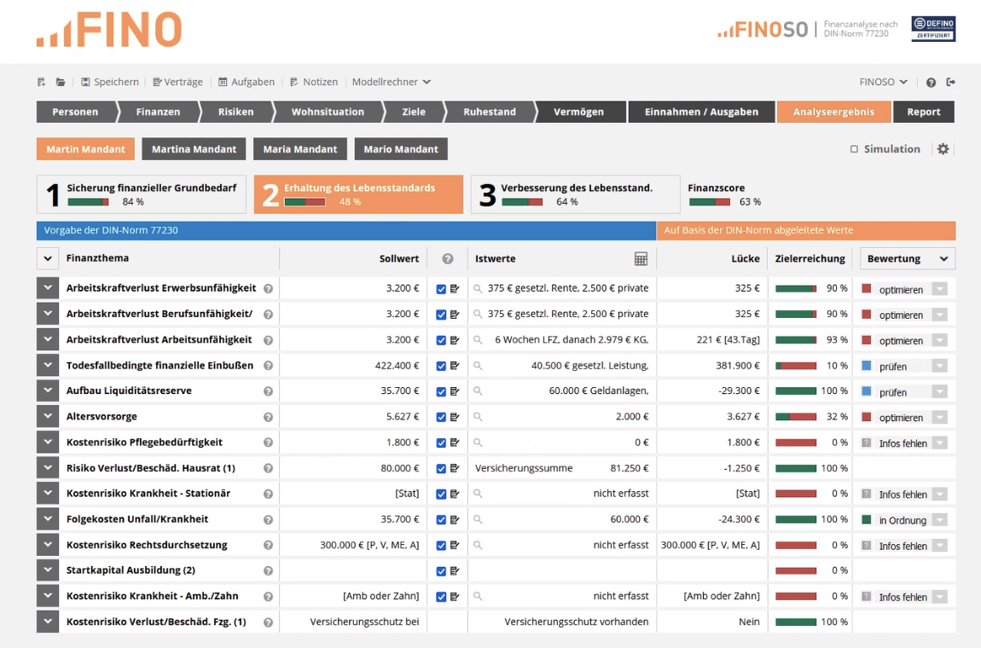Screen dimensions: 981x648
Task: Toggle checkbox in Startkapital Ausbildung row
Action: pyautogui.click(x=441, y=570)
